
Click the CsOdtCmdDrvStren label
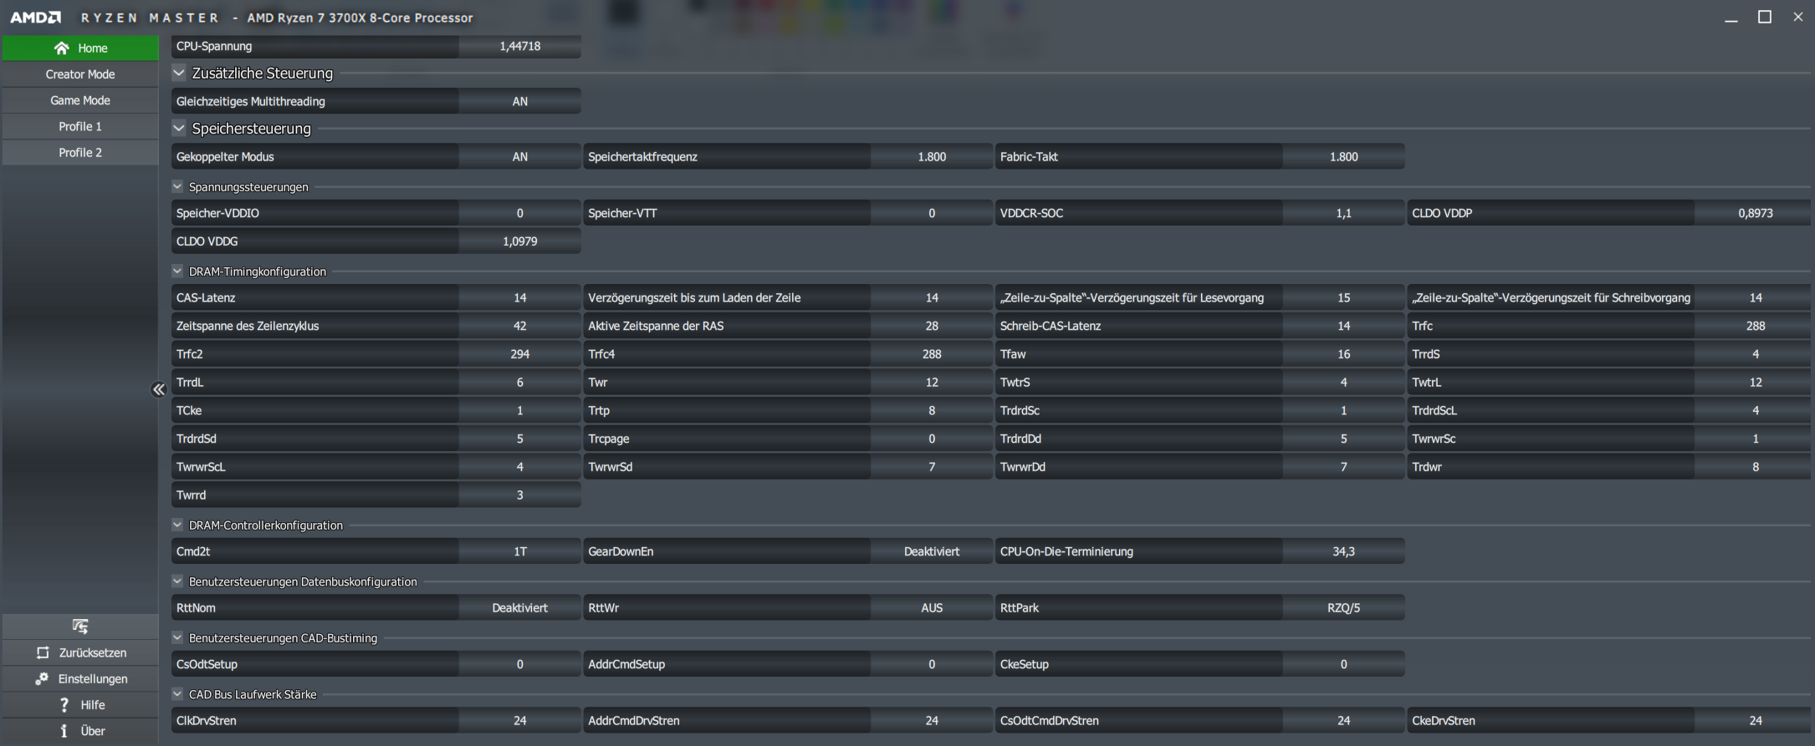coord(1049,720)
